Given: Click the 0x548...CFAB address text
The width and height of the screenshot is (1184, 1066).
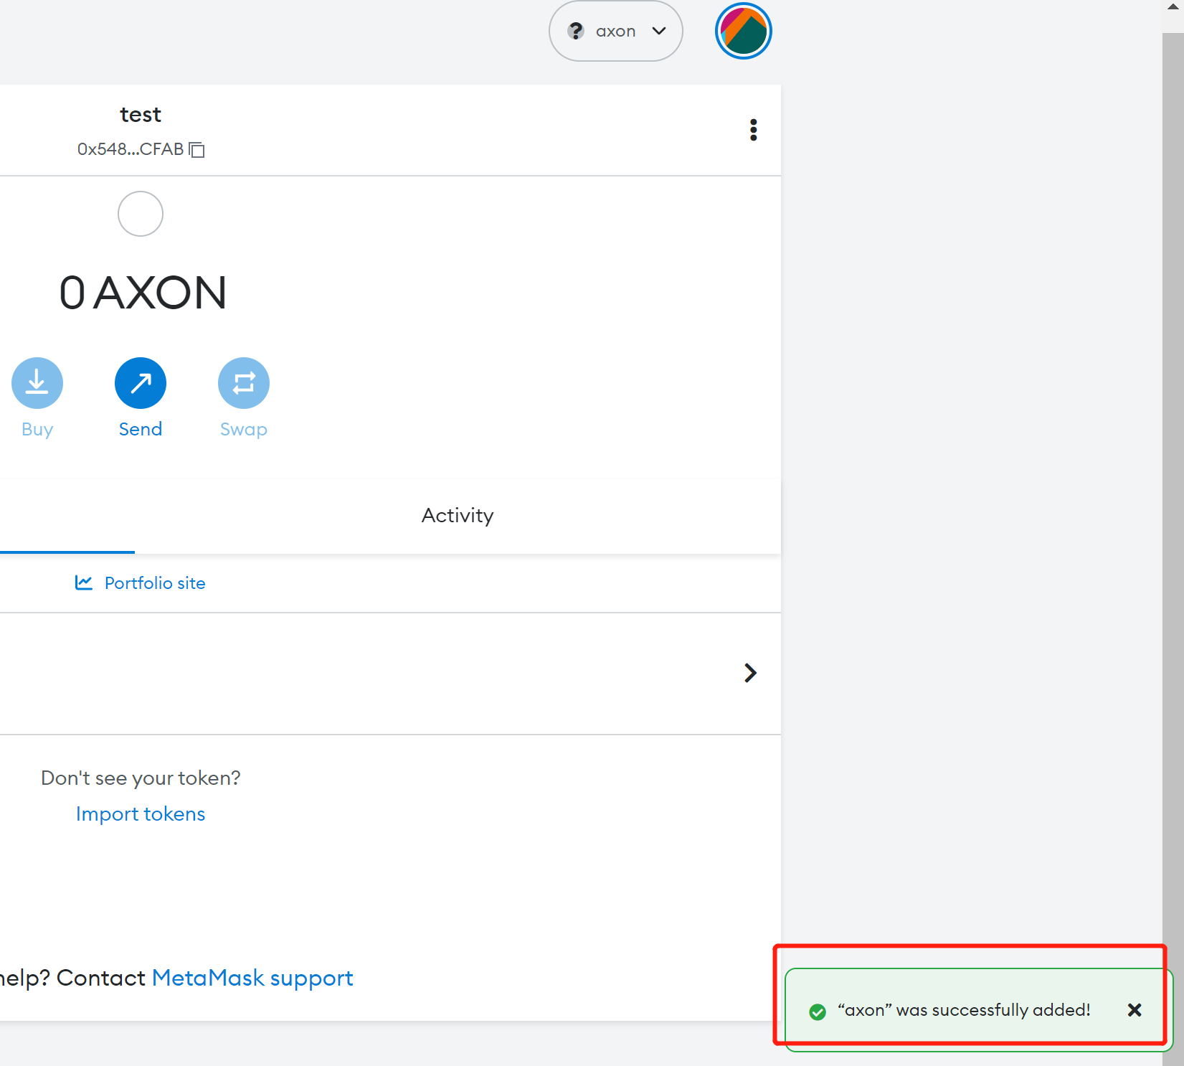Looking at the screenshot, I should coord(131,149).
